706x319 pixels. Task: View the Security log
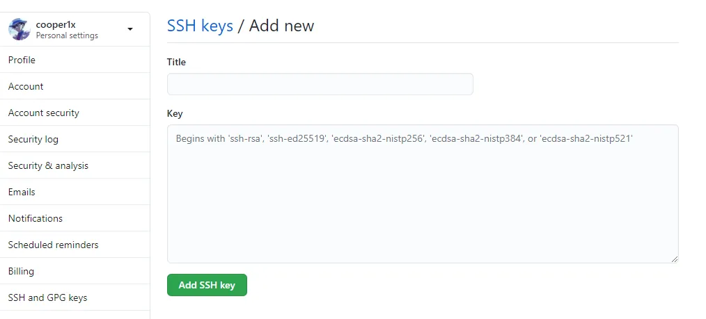[33, 139]
